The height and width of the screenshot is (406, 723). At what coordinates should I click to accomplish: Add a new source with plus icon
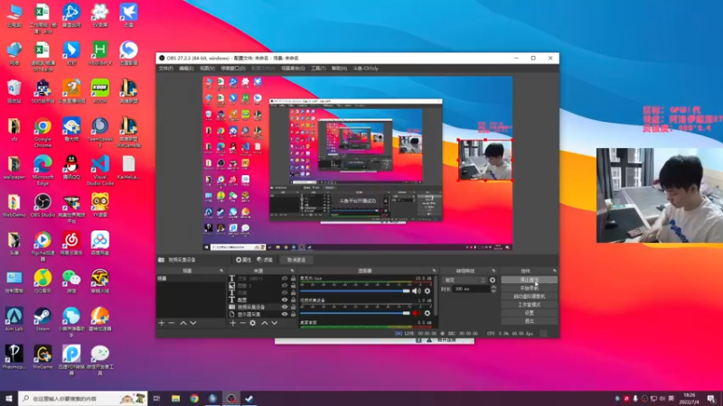[x=233, y=323]
